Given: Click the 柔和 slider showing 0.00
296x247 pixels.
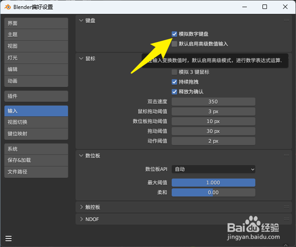Looking at the screenshot, I should click(213, 192).
